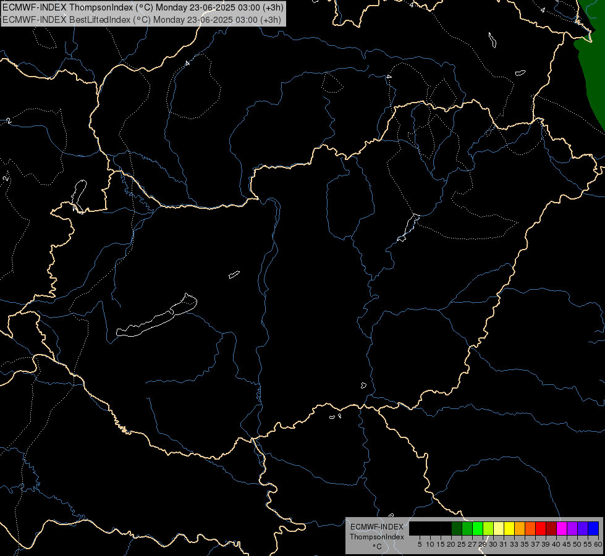Click the dark green 20–25 legend swatch
The height and width of the screenshot is (556, 605).
click(457, 528)
